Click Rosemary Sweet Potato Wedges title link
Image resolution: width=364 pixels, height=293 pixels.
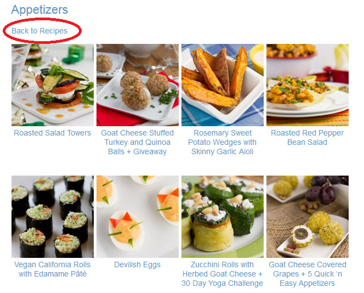coord(223,142)
